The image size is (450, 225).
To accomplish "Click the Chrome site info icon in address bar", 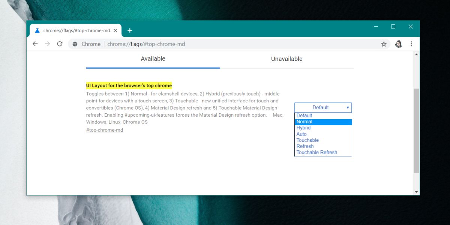I will pos(75,44).
